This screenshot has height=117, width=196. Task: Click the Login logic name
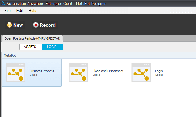tap(159, 71)
